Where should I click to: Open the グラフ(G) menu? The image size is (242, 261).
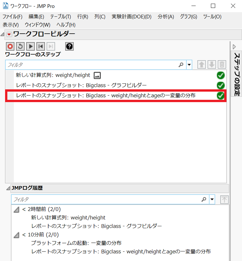pyautogui.click(x=188, y=17)
